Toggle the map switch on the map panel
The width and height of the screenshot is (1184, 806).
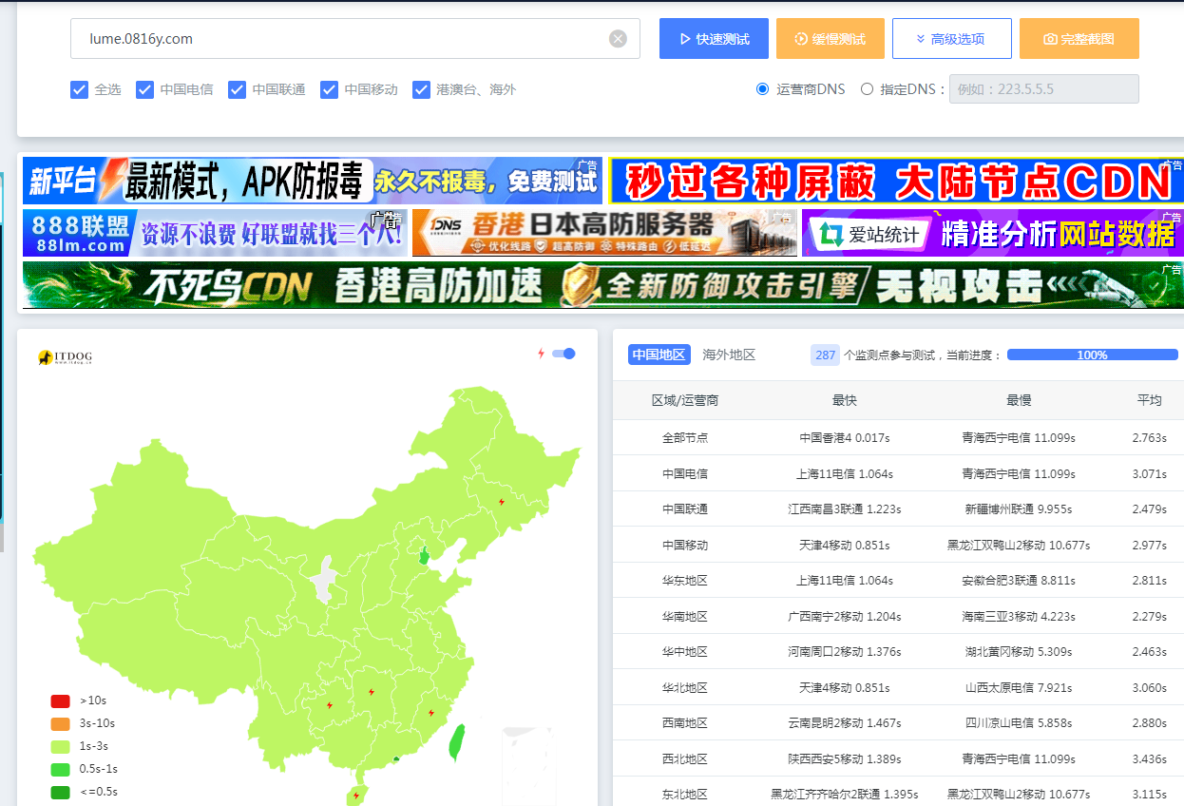563,354
